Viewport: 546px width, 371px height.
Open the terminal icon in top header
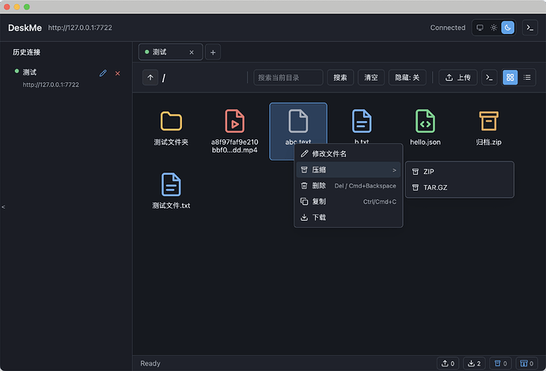[x=529, y=28]
